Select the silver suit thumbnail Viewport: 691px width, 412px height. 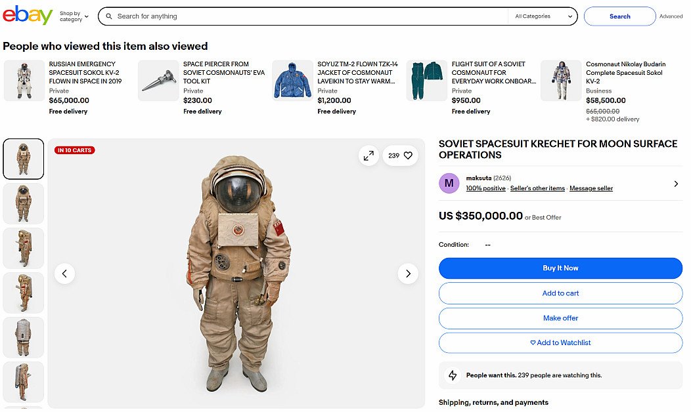pos(24,337)
